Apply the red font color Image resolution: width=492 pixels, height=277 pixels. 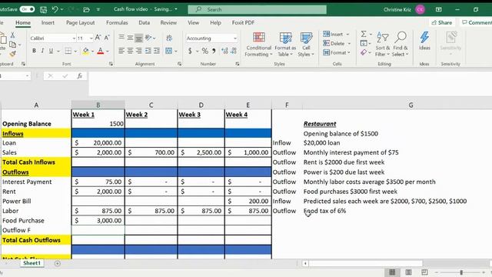point(101,51)
